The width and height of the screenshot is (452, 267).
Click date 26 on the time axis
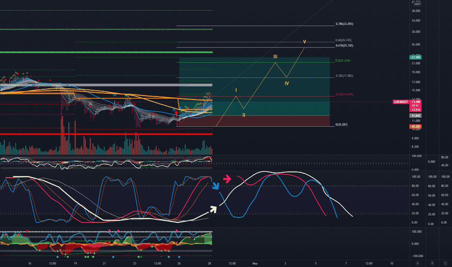coord(179,263)
